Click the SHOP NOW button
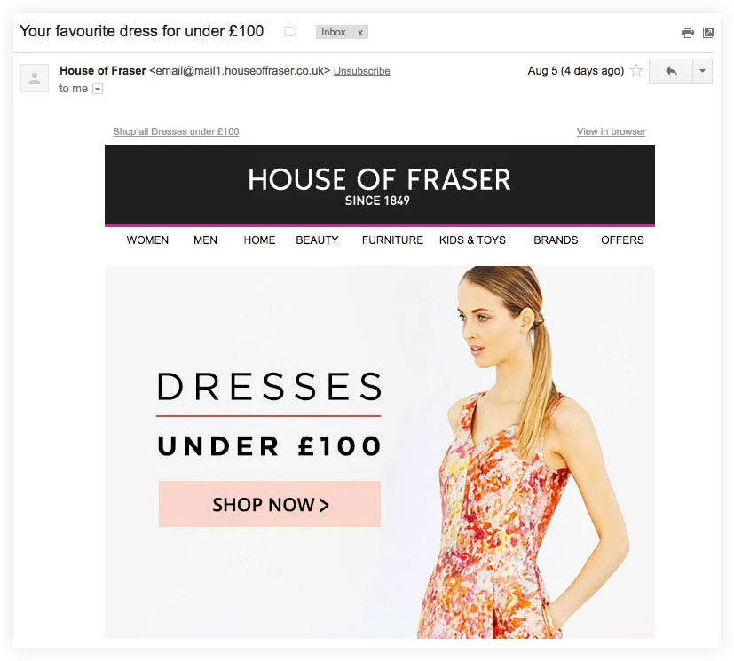This screenshot has height=661, width=734. click(270, 504)
